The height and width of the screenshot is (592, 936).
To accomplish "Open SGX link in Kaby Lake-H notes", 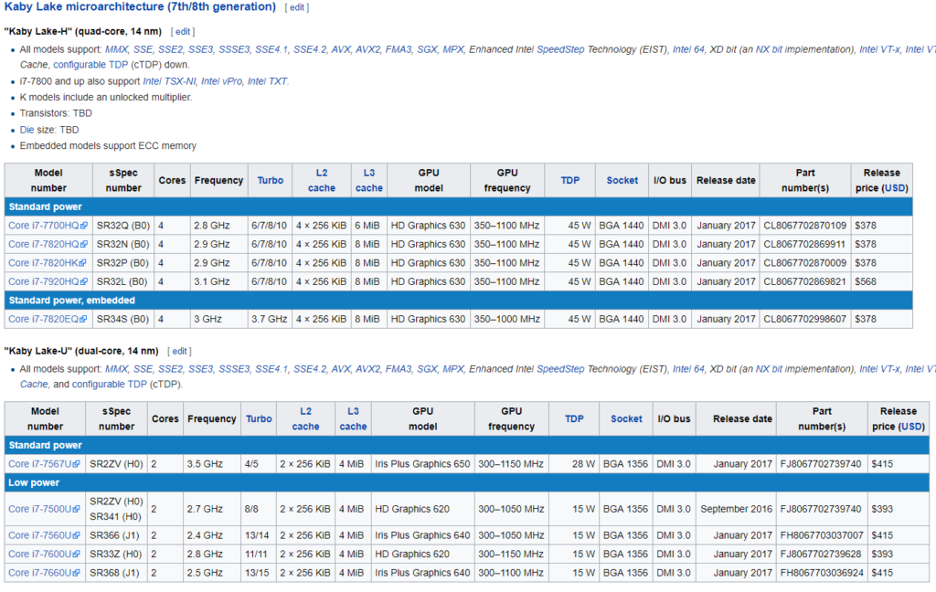I will [427, 49].
